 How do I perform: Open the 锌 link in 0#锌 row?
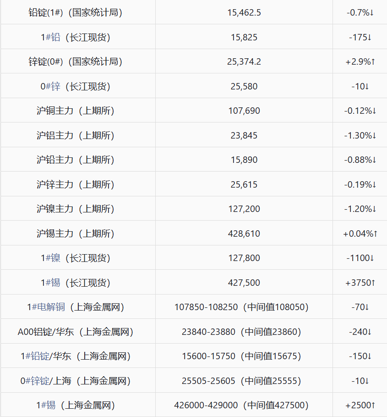pyautogui.click(x=56, y=86)
